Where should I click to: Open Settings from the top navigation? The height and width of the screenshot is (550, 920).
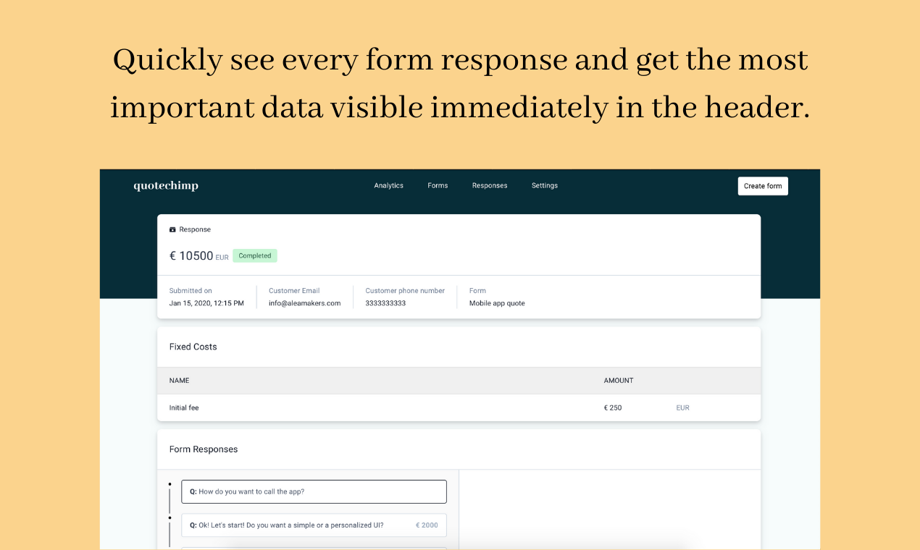(545, 186)
